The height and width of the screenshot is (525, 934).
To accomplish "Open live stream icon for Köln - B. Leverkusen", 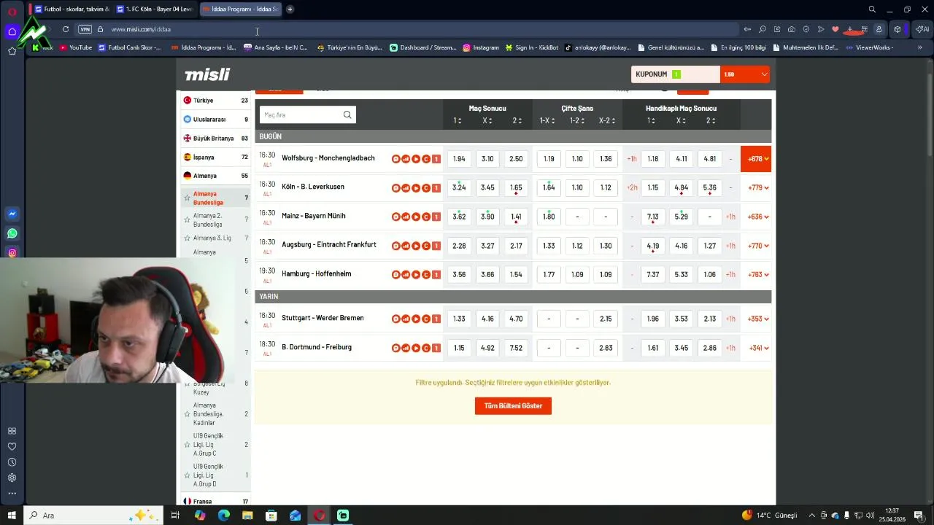I will coord(416,187).
